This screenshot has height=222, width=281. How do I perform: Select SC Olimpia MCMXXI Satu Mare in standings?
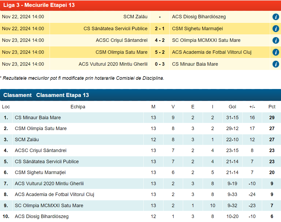(x=49, y=206)
